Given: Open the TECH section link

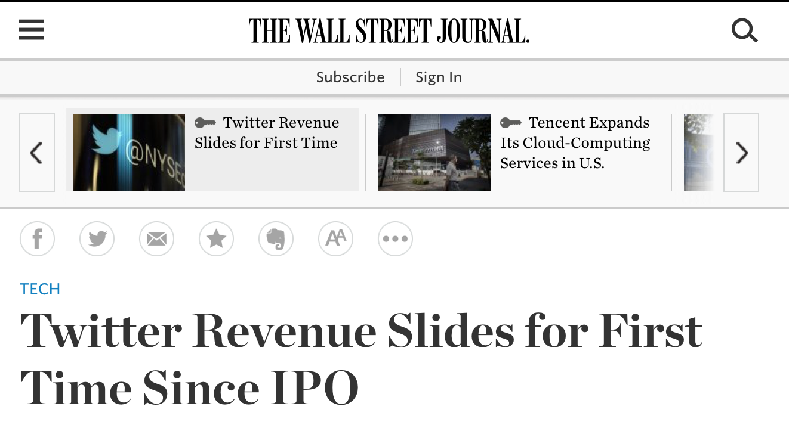Looking at the screenshot, I should [x=40, y=289].
